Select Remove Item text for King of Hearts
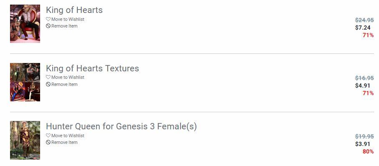The image size is (379, 166). [64, 26]
